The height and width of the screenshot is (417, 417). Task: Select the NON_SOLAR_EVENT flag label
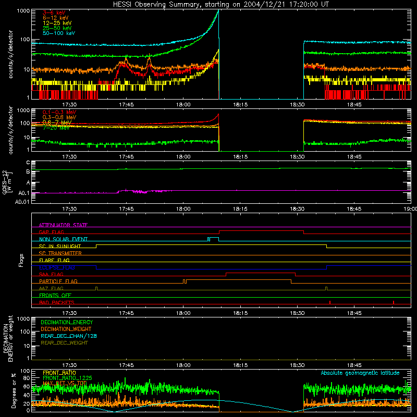[63, 239]
